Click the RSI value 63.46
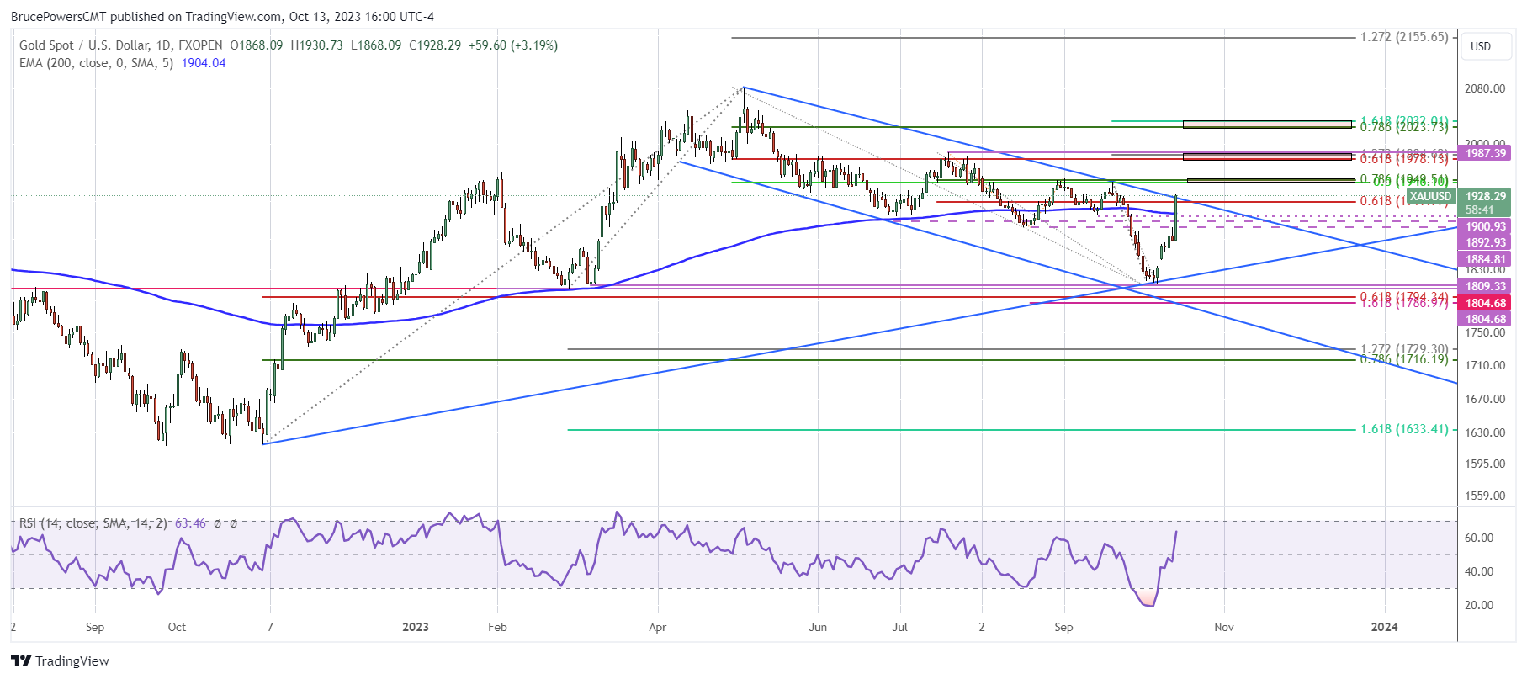1527x679 pixels. 189,523
